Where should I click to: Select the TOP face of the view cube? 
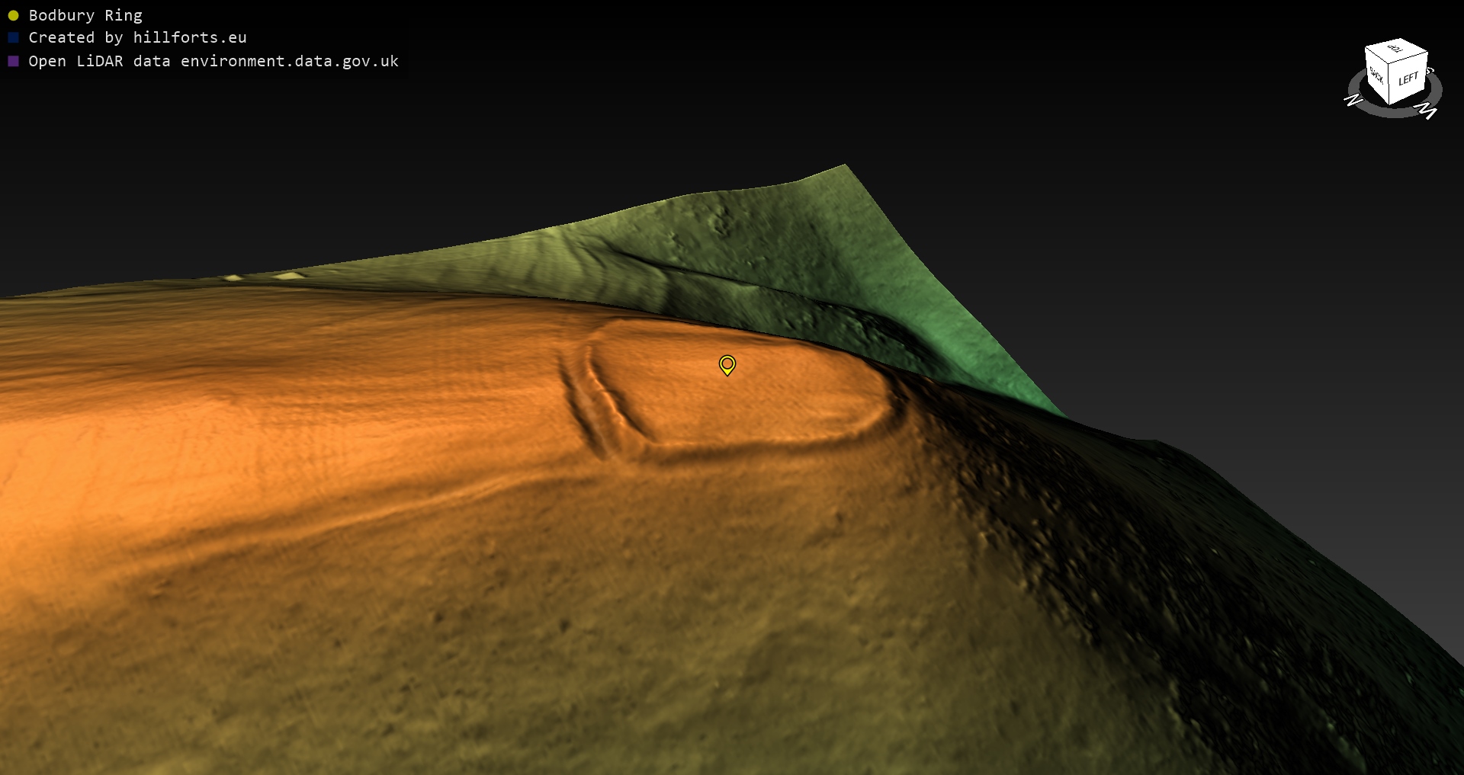tap(1395, 50)
